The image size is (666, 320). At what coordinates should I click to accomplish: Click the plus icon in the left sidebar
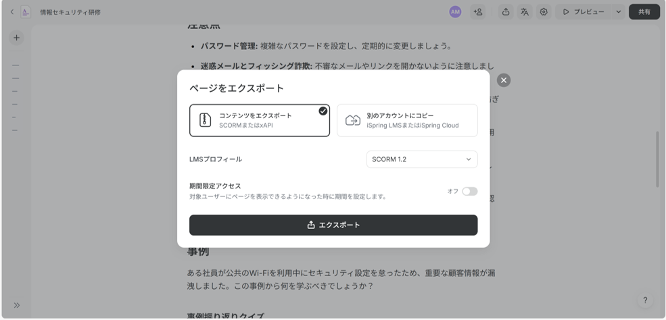tap(16, 38)
